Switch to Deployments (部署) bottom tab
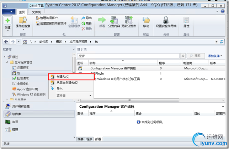Viewport: 229px width, 149px height. coord(98,139)
